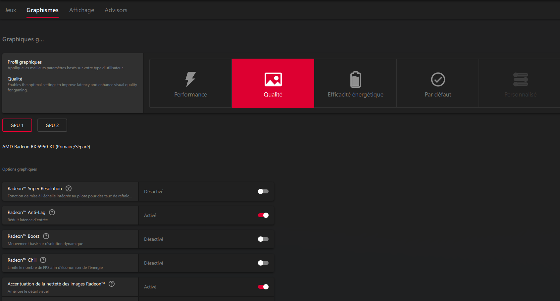This screenshot has width=560, height=301.
Task: Select the Performance lightning bolt profile
Action: [190, 83]
